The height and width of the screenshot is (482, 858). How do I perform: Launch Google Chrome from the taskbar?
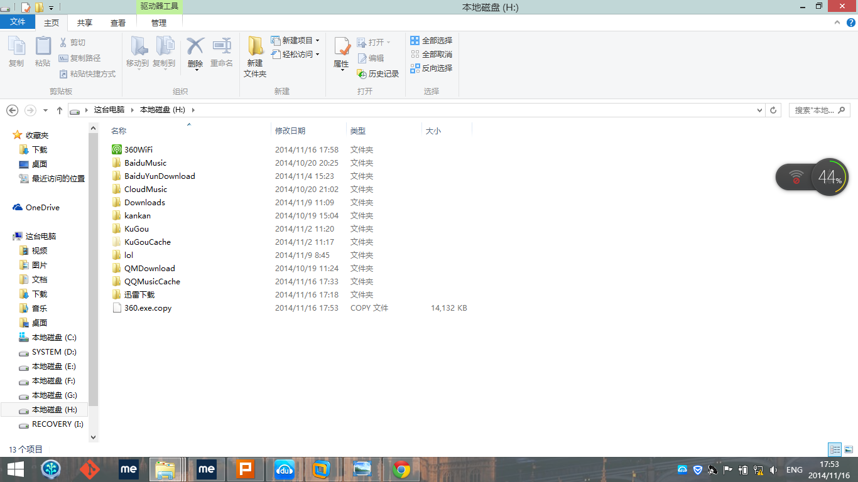click(x=401, y=469)
